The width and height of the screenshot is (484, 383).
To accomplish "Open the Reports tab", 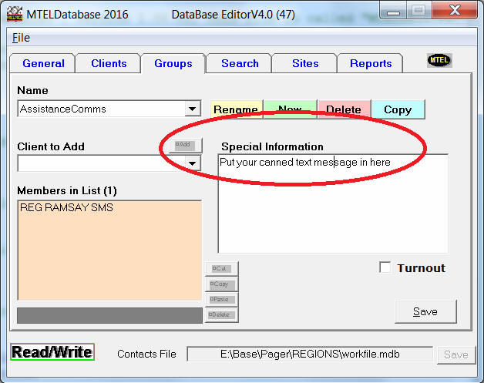I will [371, 63].
